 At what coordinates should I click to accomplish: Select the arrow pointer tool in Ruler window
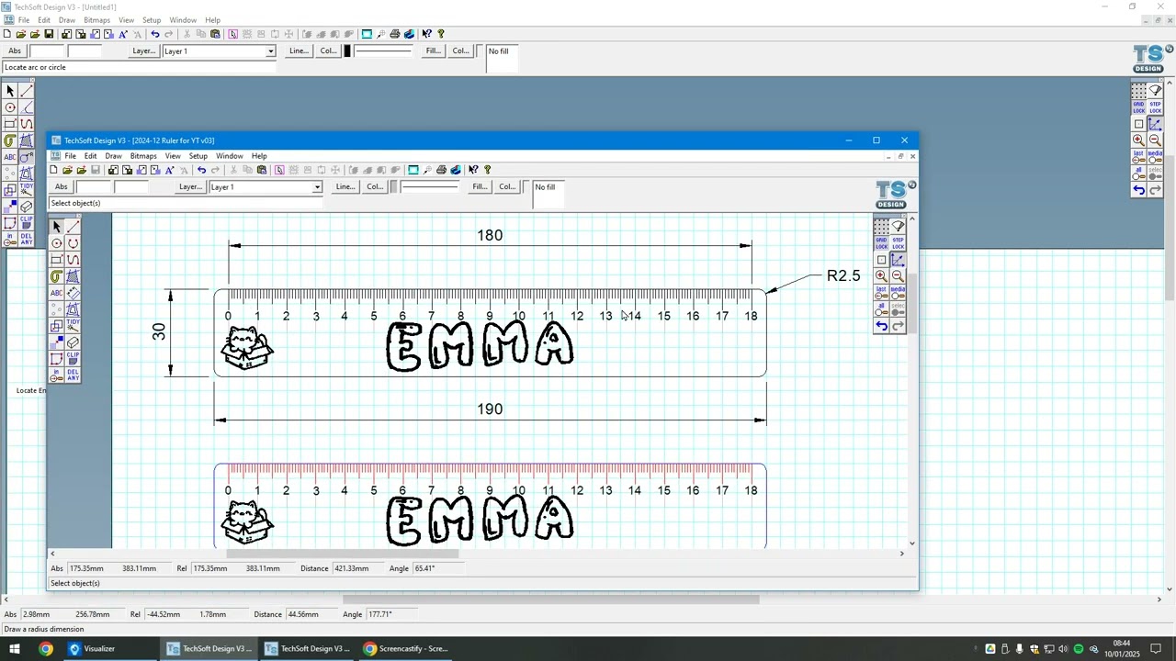pyautogui.click(x=56, y=227)
